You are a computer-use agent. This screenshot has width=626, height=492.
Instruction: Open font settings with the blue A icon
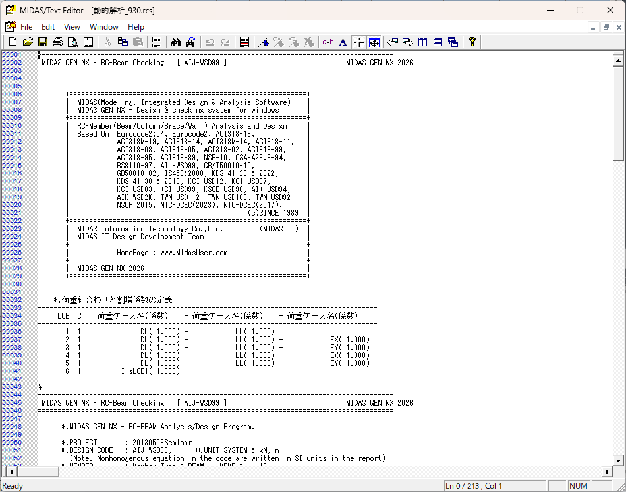[343, 42]
